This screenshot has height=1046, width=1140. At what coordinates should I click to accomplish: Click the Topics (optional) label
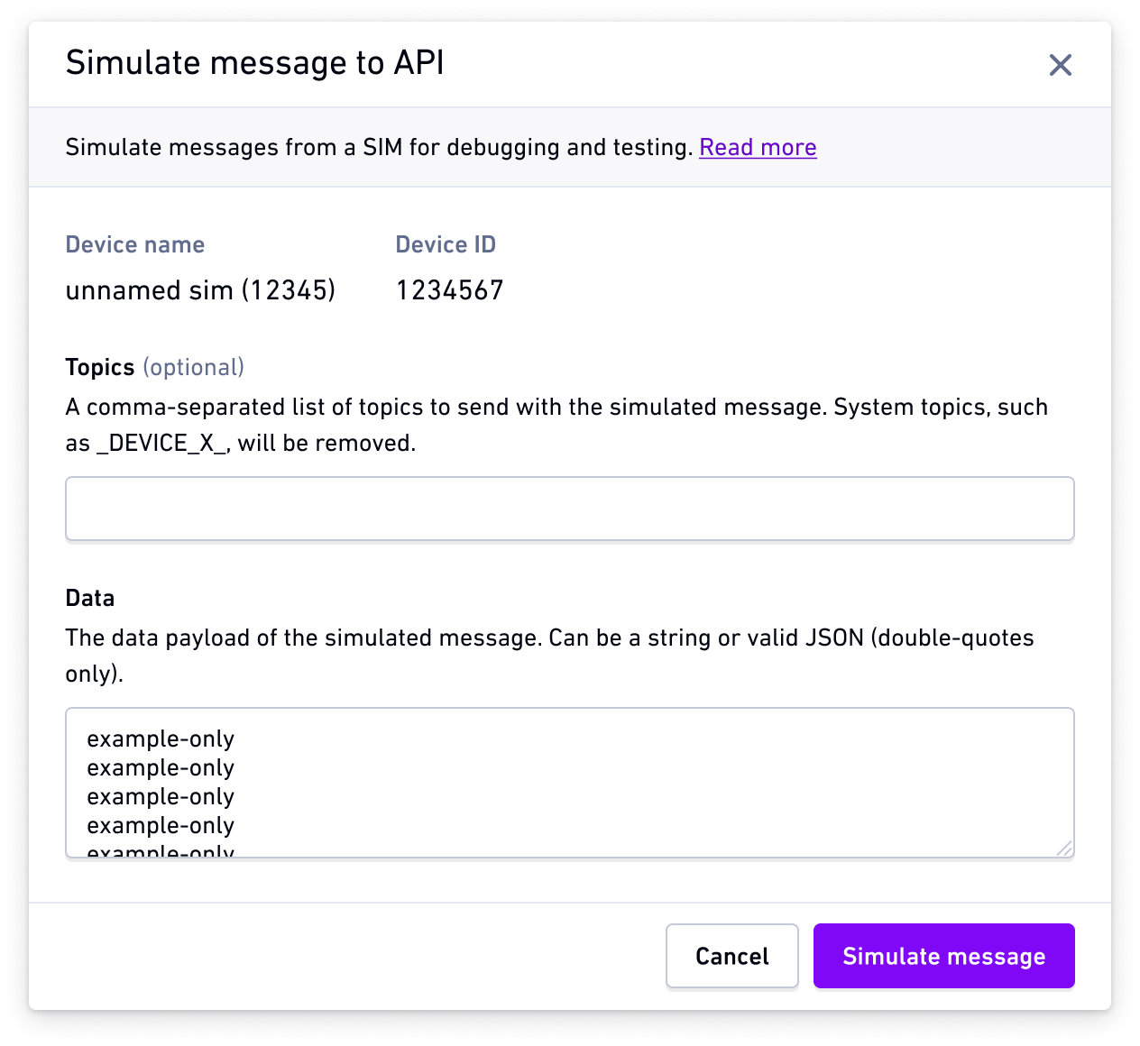[154, 367]
